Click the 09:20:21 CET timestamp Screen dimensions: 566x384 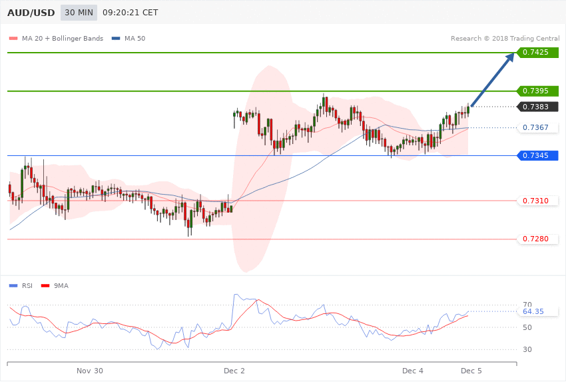click(x=131, y=13)
